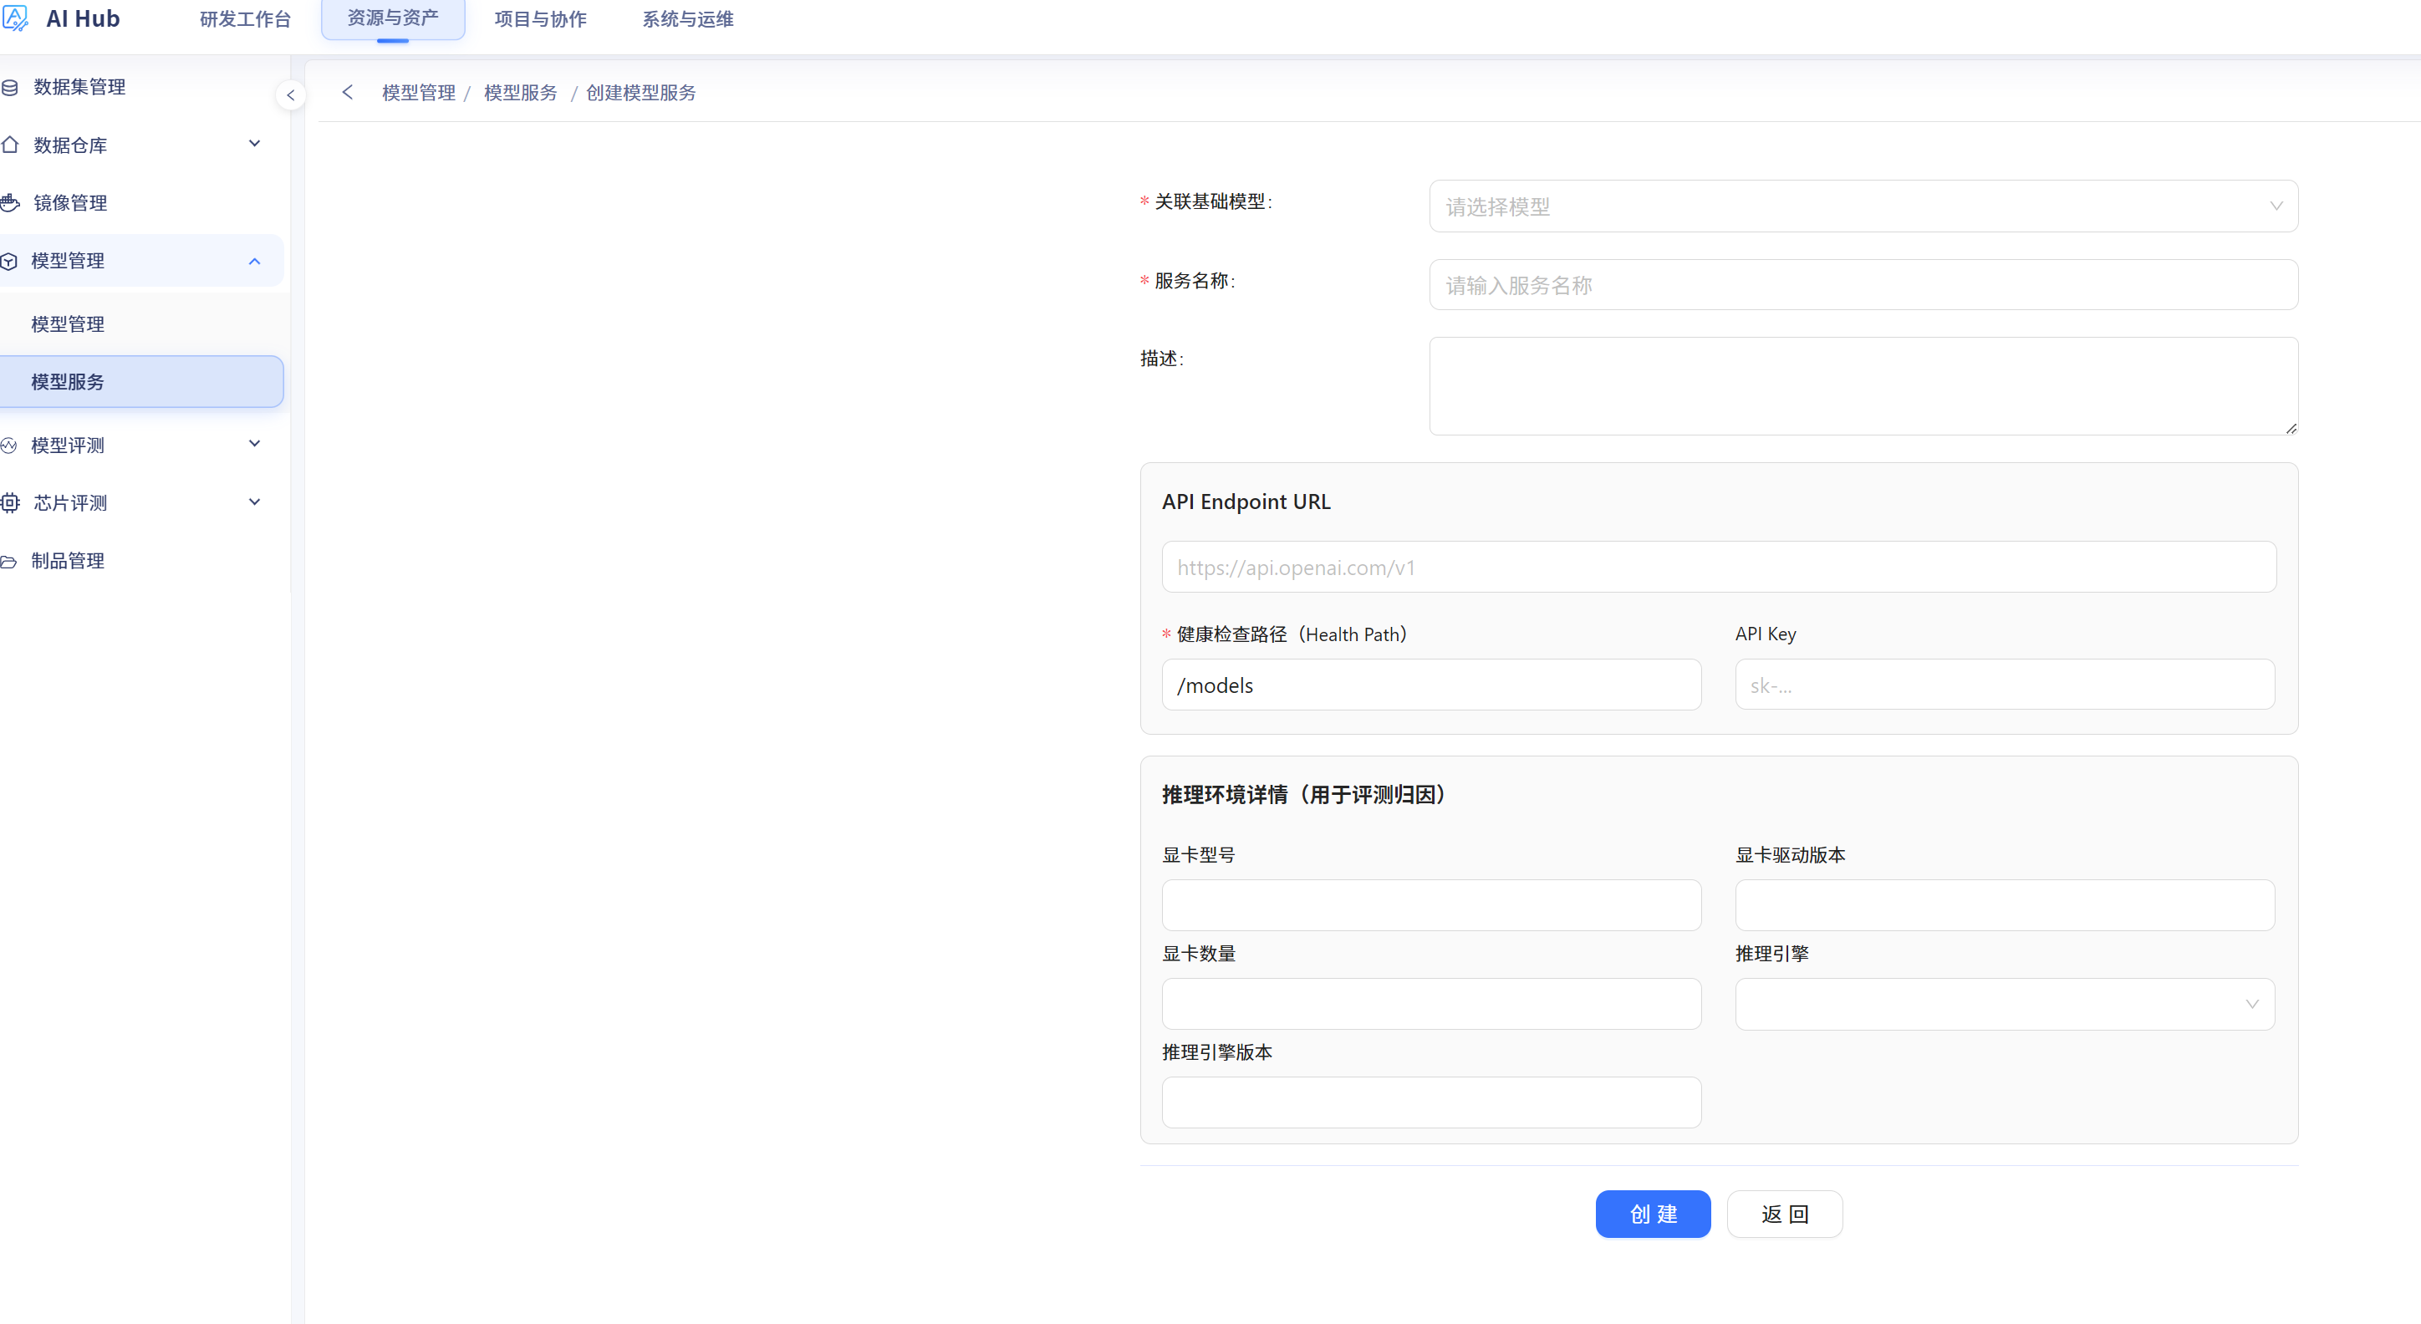Click the 显卡数量 label
The width and height of the screenshot is (2421, 1324).
(1198, 954)
